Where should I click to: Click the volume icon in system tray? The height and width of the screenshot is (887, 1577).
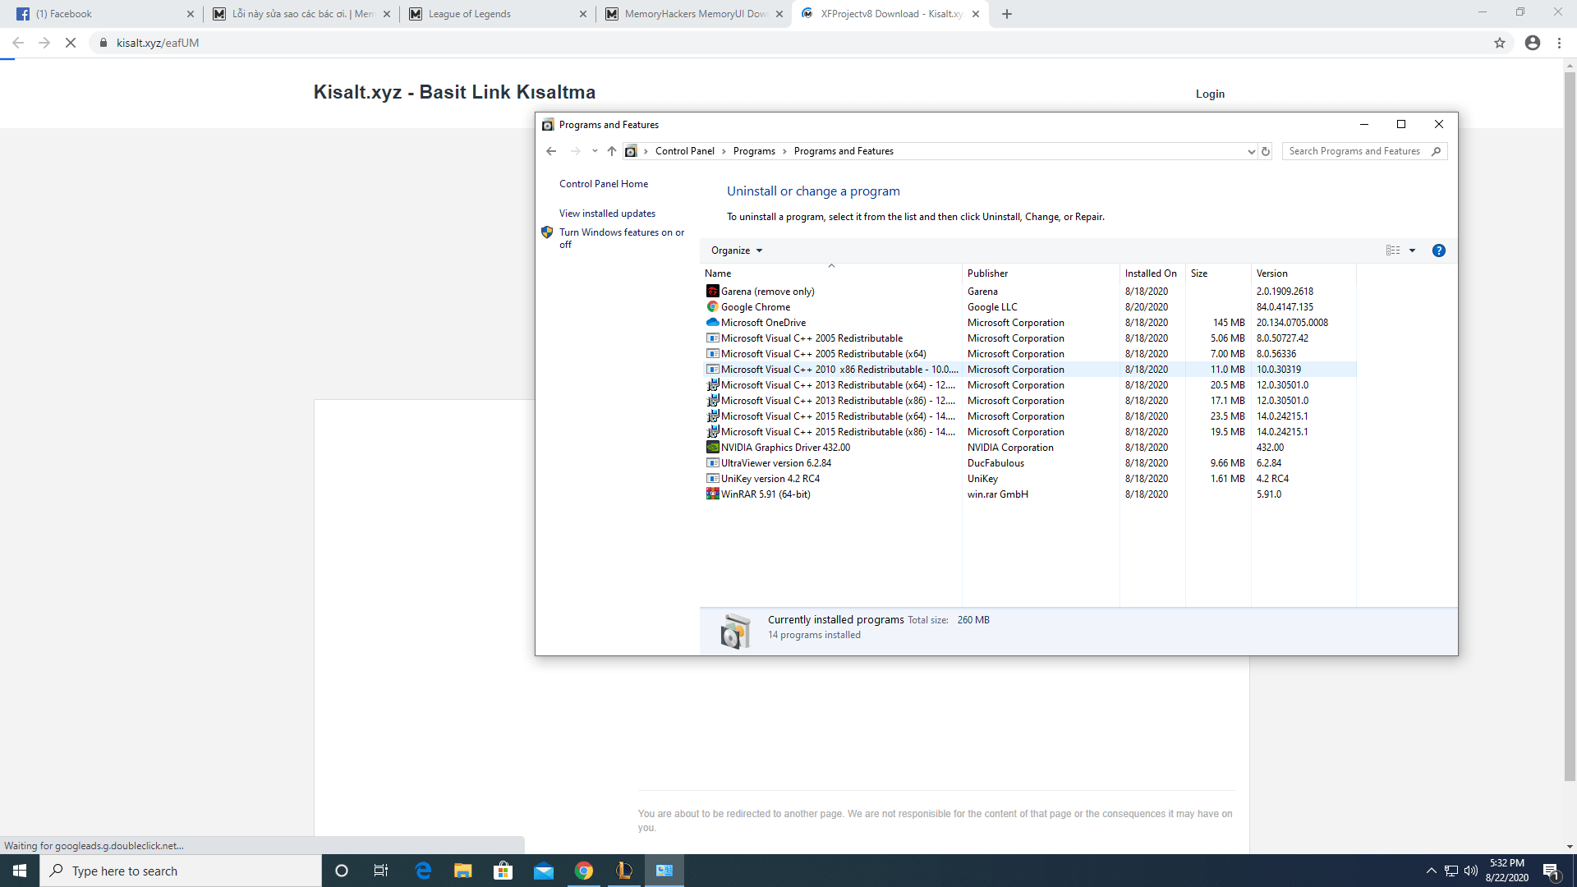[x=1471, y=871]
